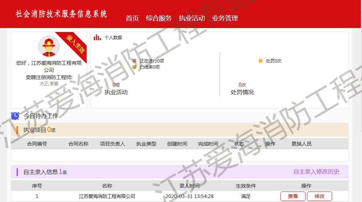
Task: Click the engineer names 方正,李雷
Action: [x=49, y=84]
